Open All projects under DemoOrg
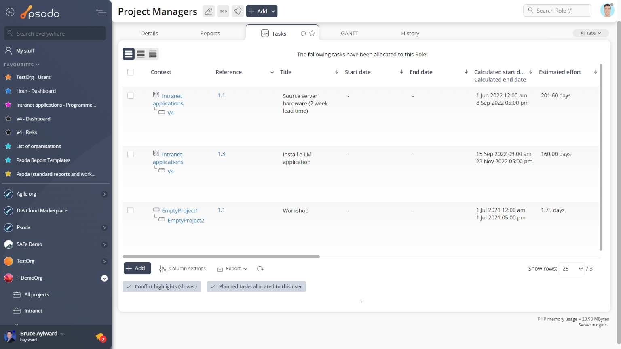The image size is (621, 349). pos(36,294)
